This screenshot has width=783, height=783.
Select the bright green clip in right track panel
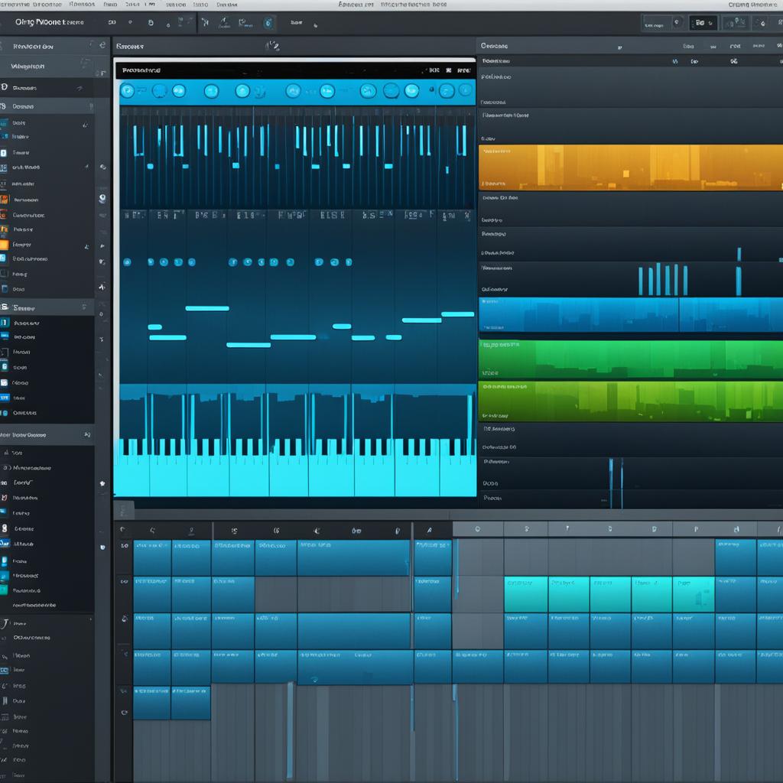click(x=631, y=359)
